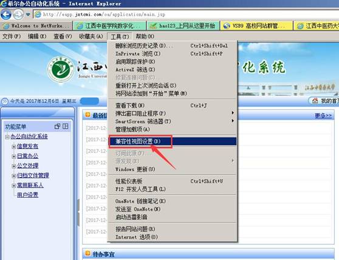Viewport: 339px width, 260px height.
Task: Open the recent pages dropdown arrow
Action: click(x=28, y=15)
